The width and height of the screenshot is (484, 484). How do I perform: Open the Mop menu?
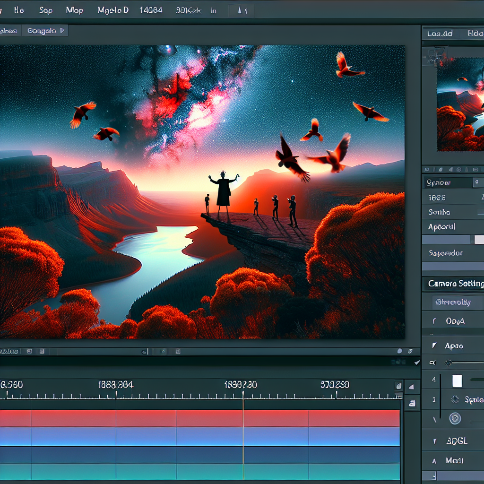tap(75, 10)
